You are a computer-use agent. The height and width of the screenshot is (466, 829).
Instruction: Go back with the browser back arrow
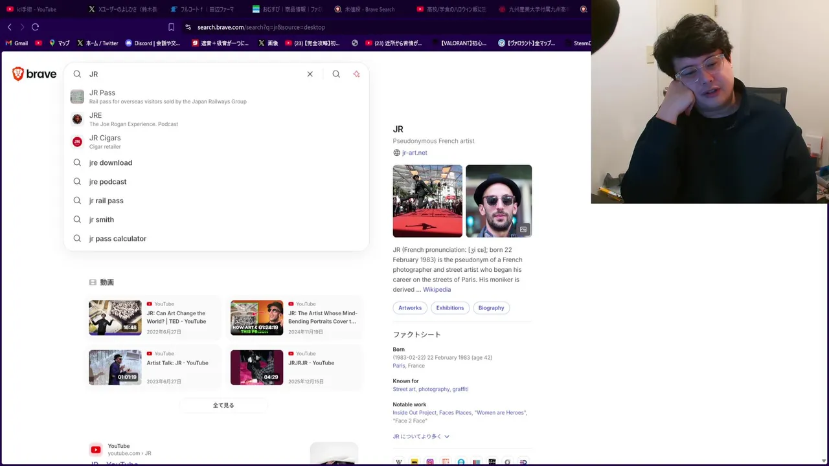click(10, 27)
